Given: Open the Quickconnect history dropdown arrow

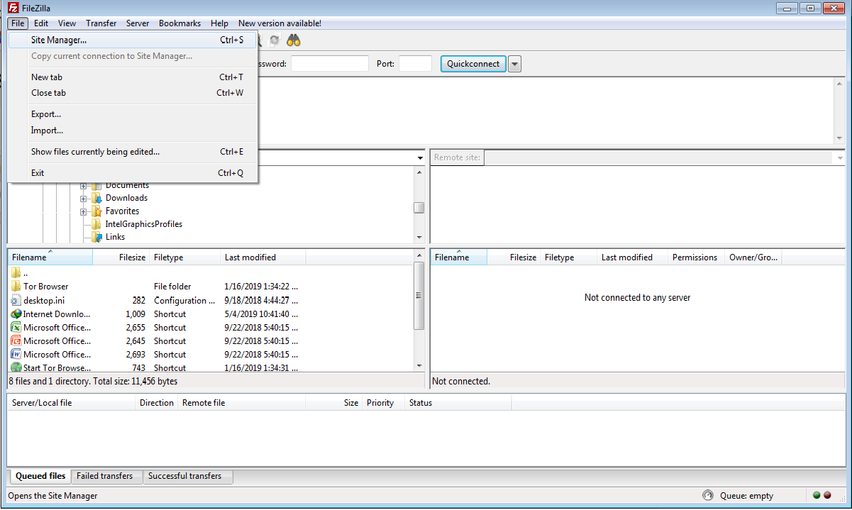Looking at the screenshot, I should pos(515,64).
